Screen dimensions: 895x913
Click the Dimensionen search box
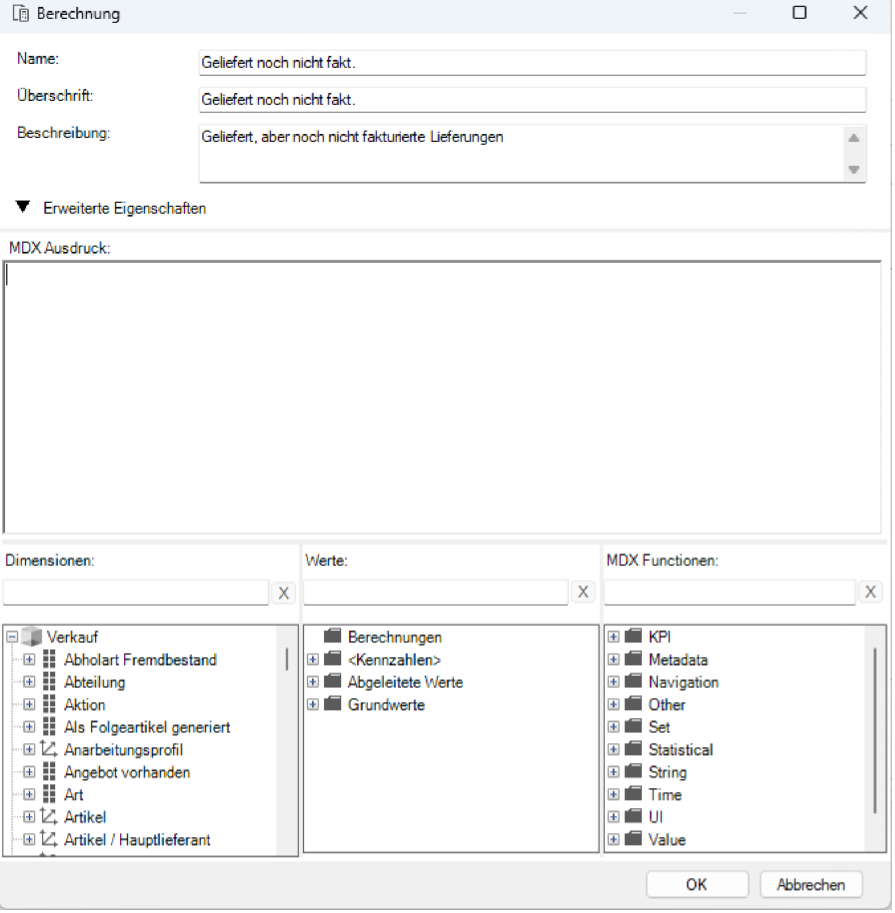click(x=136, y=592)
